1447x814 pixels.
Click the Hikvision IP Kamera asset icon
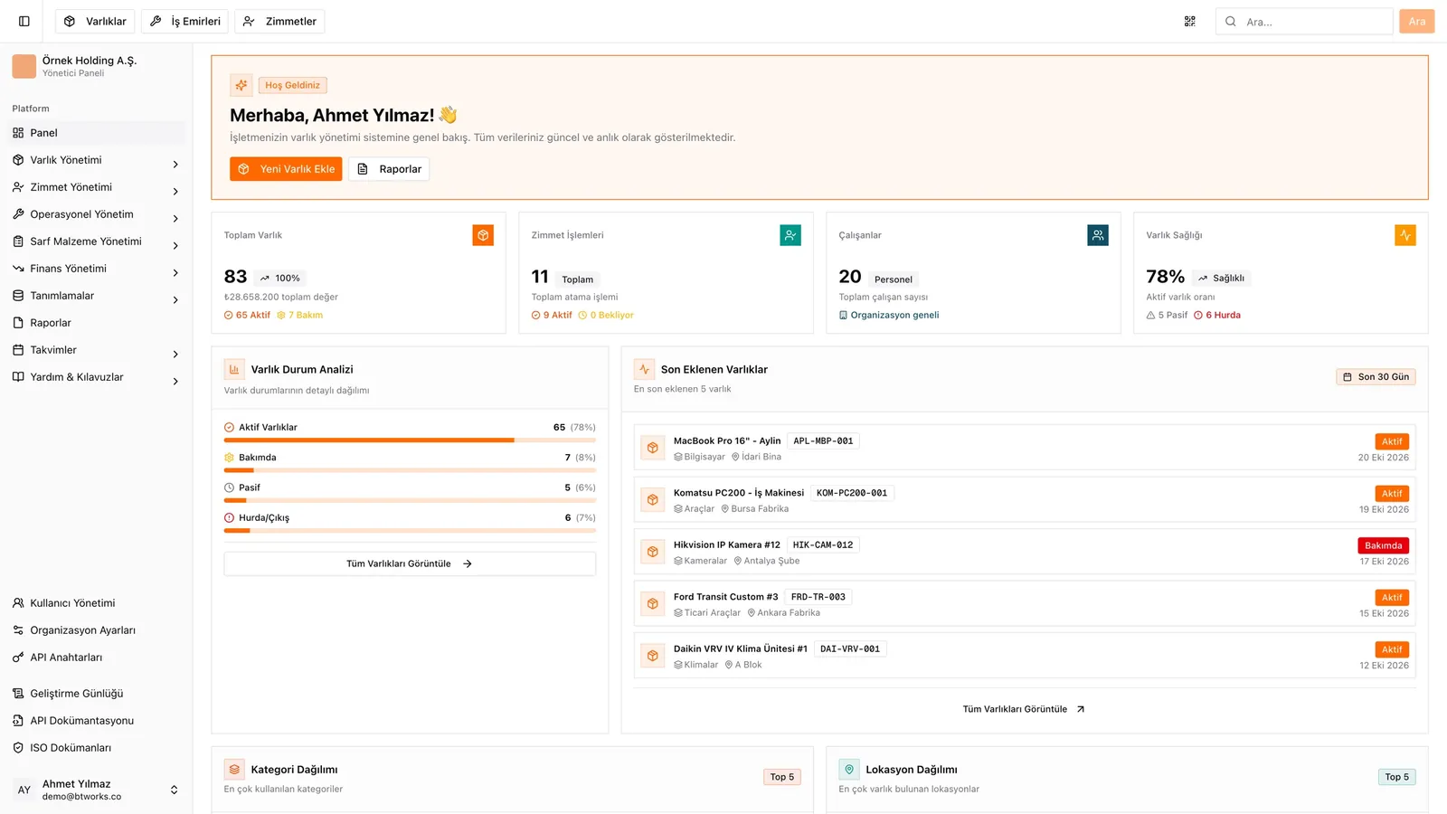(x=653, y=552)
